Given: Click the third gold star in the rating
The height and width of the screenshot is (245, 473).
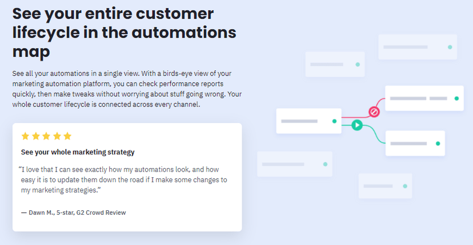Looking at the screenshot, I should (46, 136).
